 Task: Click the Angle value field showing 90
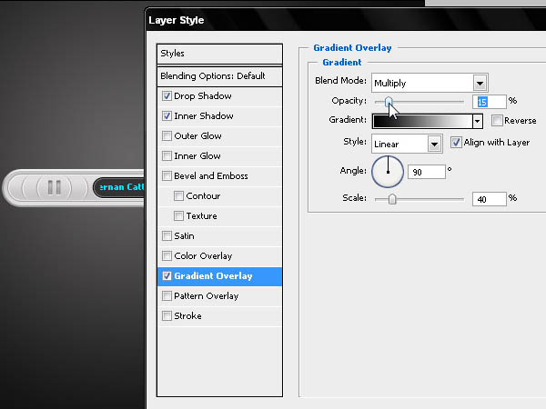(427, 172)
